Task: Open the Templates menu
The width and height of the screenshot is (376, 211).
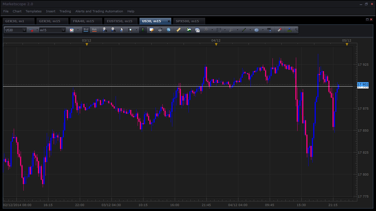Action: click(x=34, y=11)
